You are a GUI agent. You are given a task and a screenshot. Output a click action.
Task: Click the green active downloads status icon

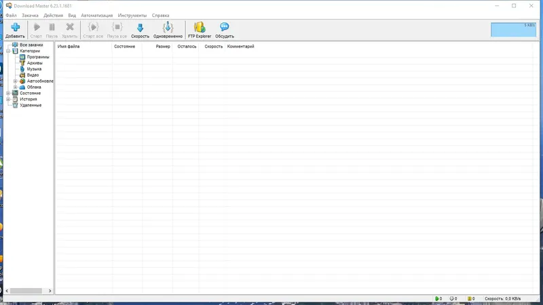point(436,298)
